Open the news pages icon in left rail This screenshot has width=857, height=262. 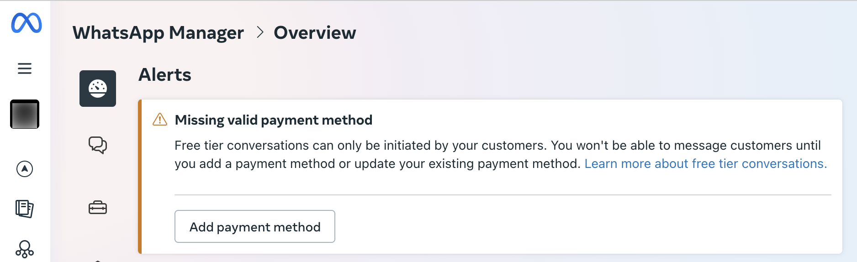click(25, 209)
